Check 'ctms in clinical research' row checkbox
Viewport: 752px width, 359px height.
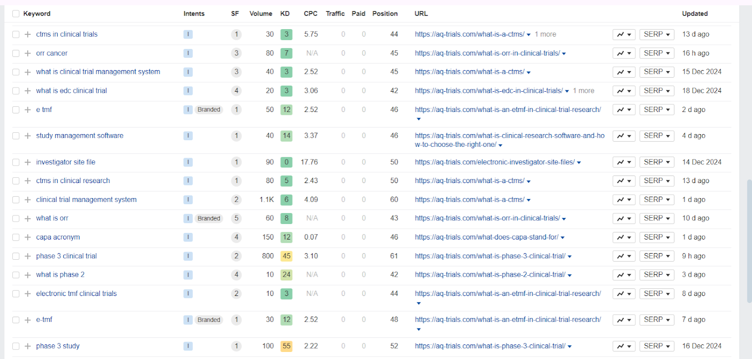(x=16, y=181)
